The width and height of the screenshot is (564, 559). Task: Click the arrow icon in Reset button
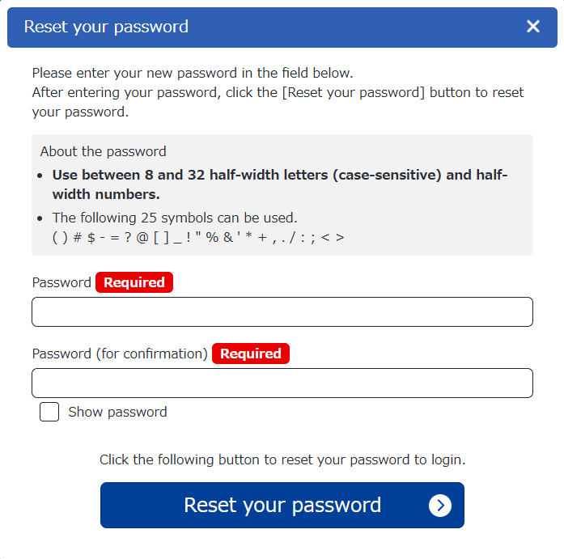point(439,506)
